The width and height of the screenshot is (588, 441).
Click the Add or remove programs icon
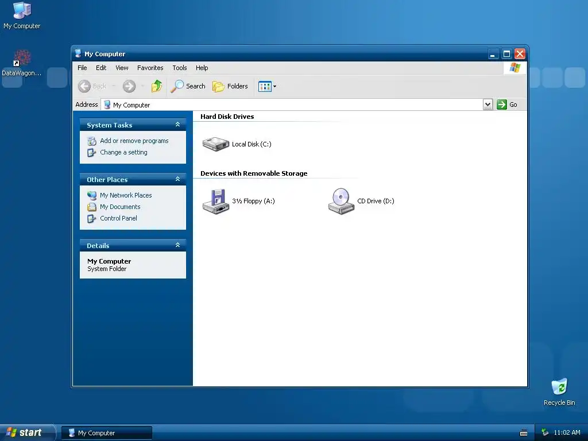click(92, 141)
